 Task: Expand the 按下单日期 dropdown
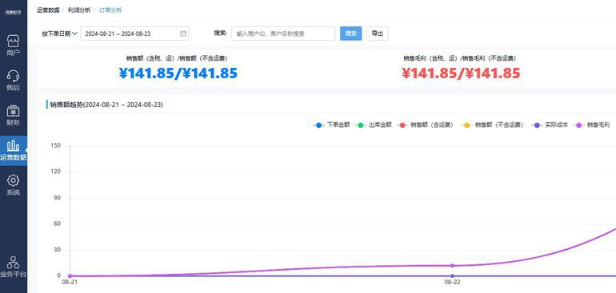59,34
